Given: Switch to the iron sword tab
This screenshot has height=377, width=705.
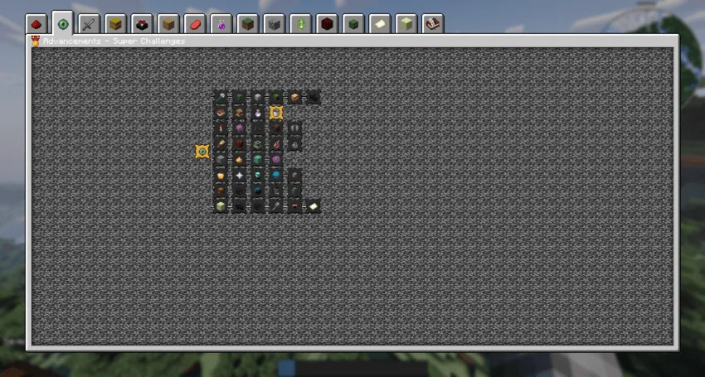Looking at the screenshot, I should coord(89,24).
